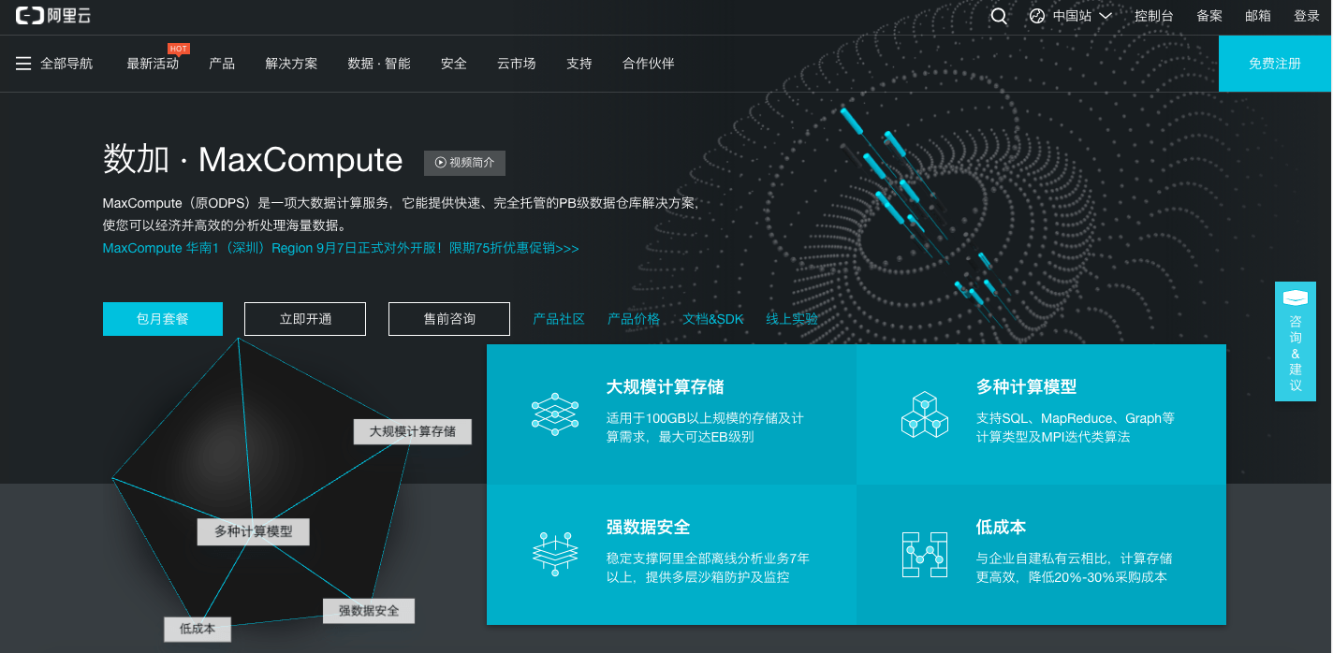Open the 数据·智能 menu

point(379,64)
